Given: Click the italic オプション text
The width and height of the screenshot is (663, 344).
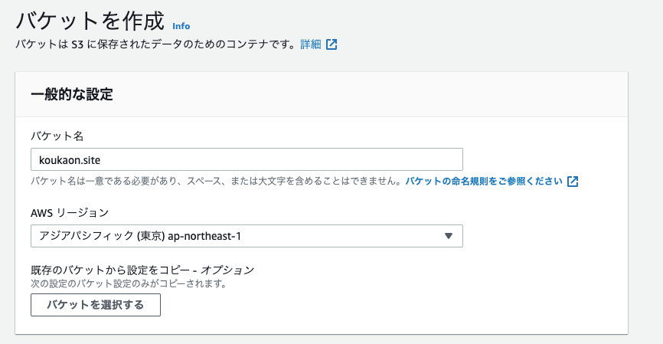Looking at the screenshot, I should [x=227, y=270].
